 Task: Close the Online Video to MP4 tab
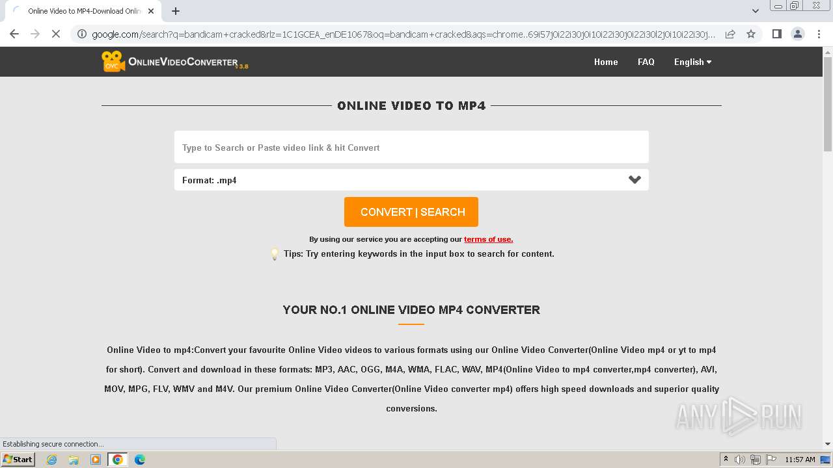pos(151,11)
